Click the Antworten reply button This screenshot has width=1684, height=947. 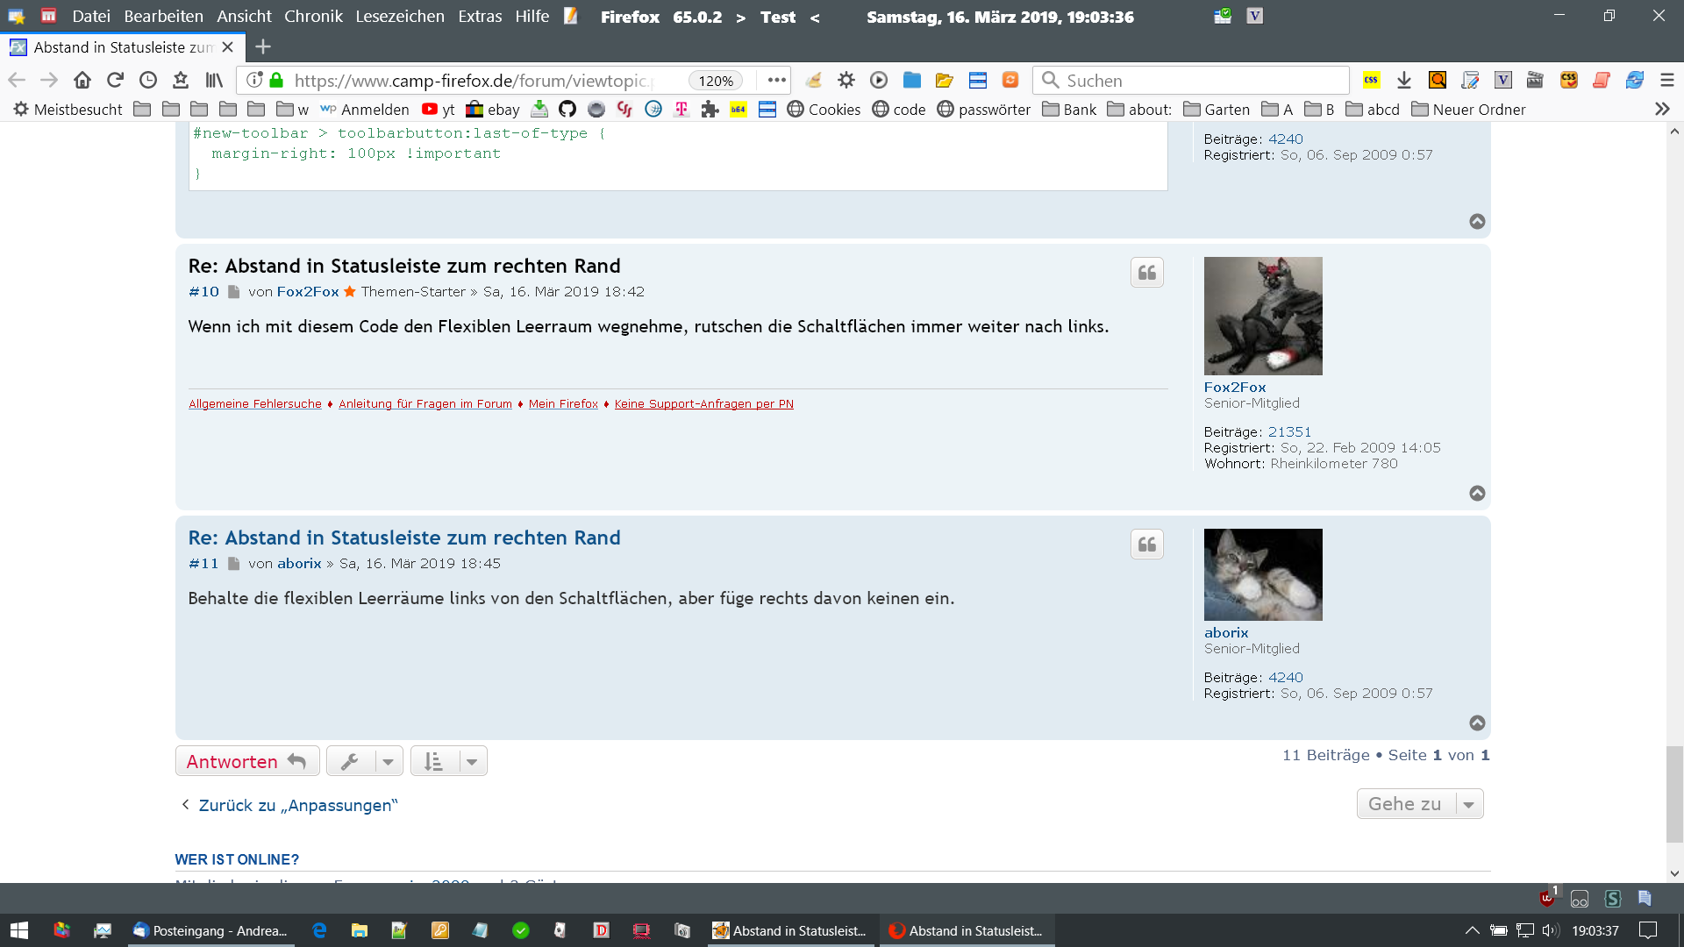pyautogui.click(x=246, y=761)
